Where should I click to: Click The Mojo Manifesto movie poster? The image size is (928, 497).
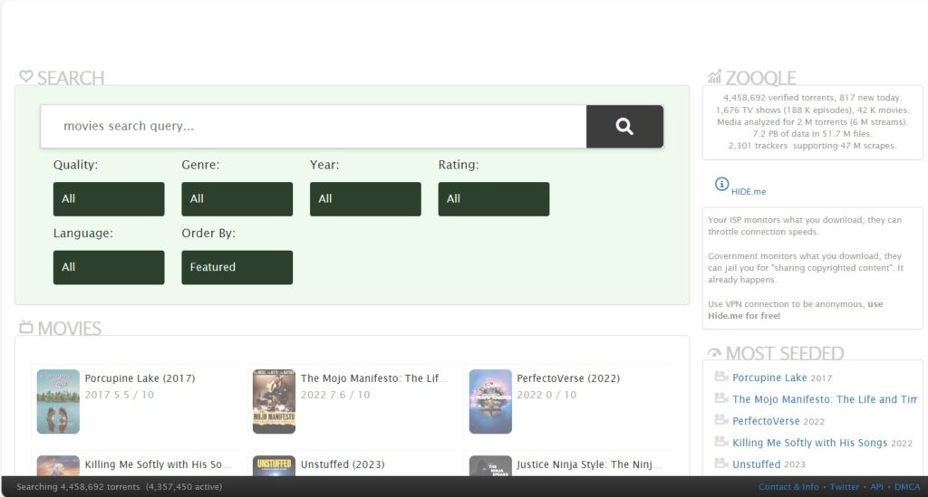coord(274,402)
